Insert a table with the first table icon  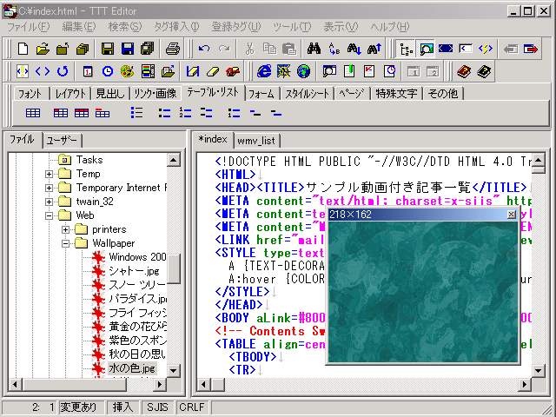click(x=33, y=113)
